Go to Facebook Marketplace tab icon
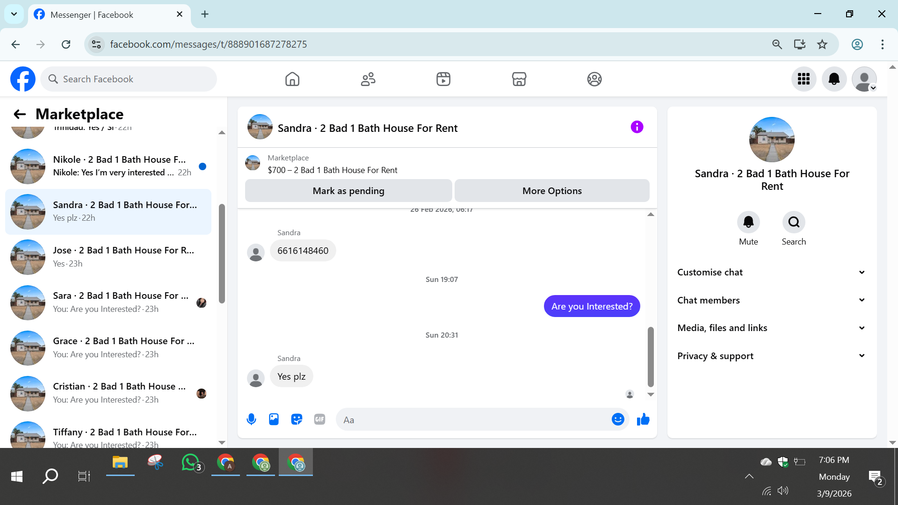The height and width of the screenshot is (505, 898). pyautogui.click(x=519, y=79)
